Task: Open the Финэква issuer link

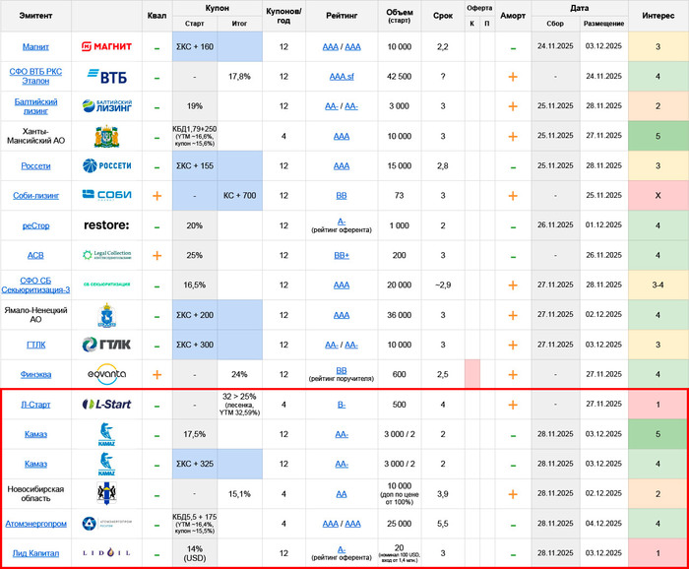Action: 36,374
